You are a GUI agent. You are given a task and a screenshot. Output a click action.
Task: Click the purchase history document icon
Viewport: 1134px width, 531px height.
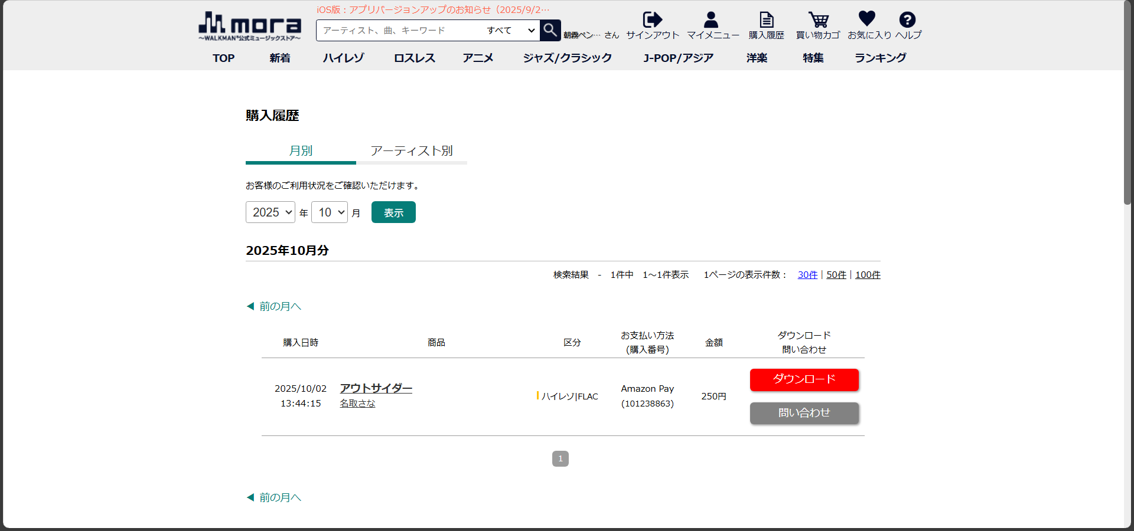click(x=766, y=20)
